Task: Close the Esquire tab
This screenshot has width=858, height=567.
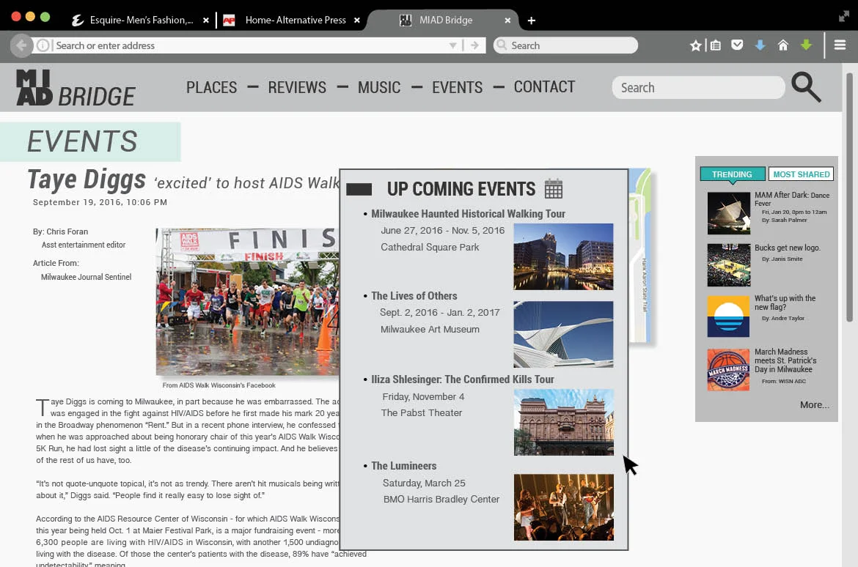Action: tap(206, 21)
